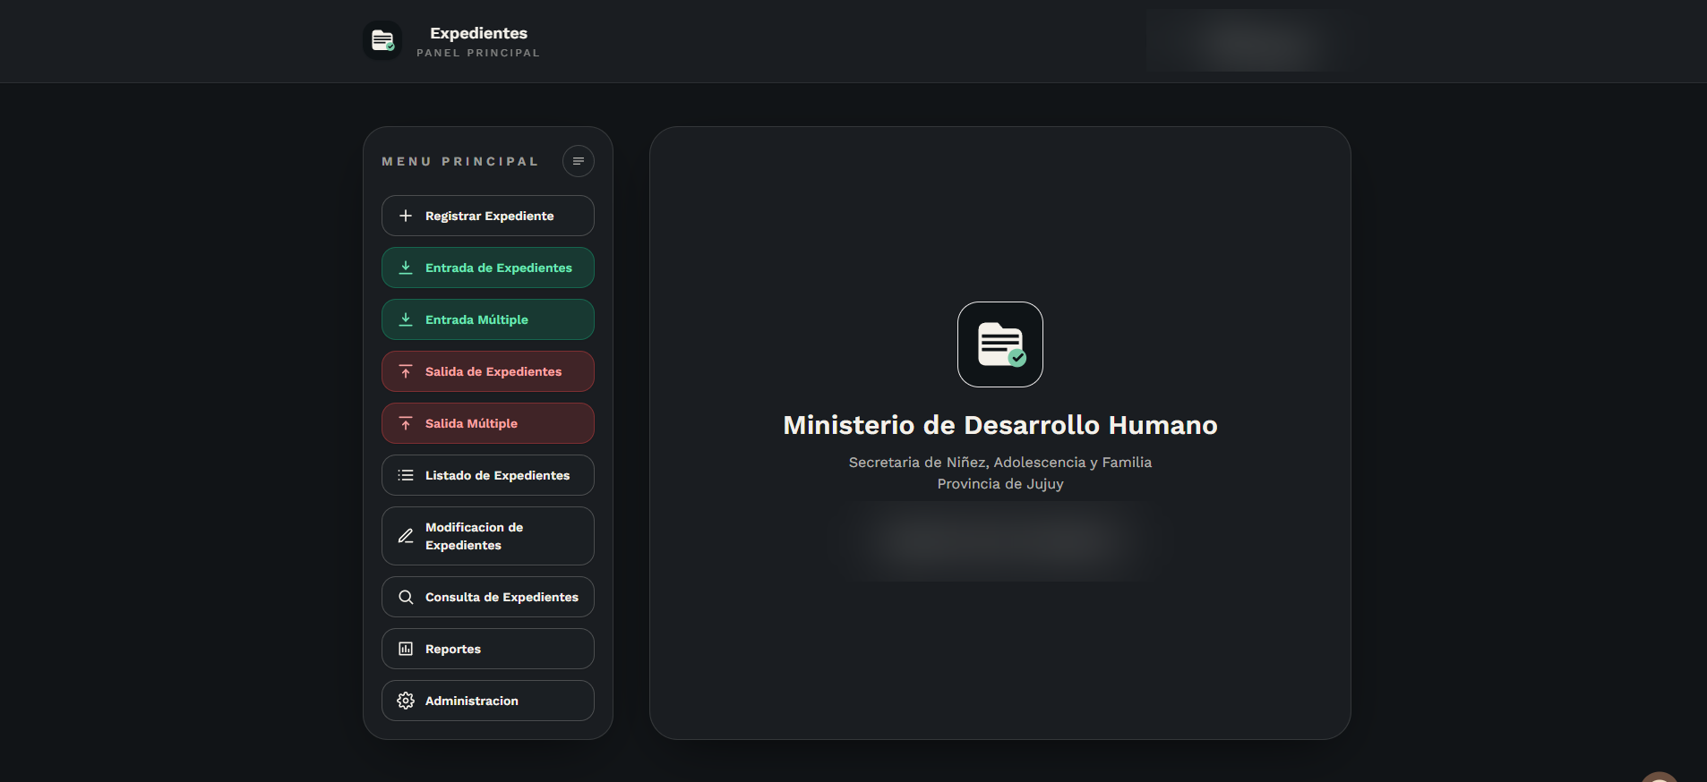Open Salida Múltiple

(488, 423)
